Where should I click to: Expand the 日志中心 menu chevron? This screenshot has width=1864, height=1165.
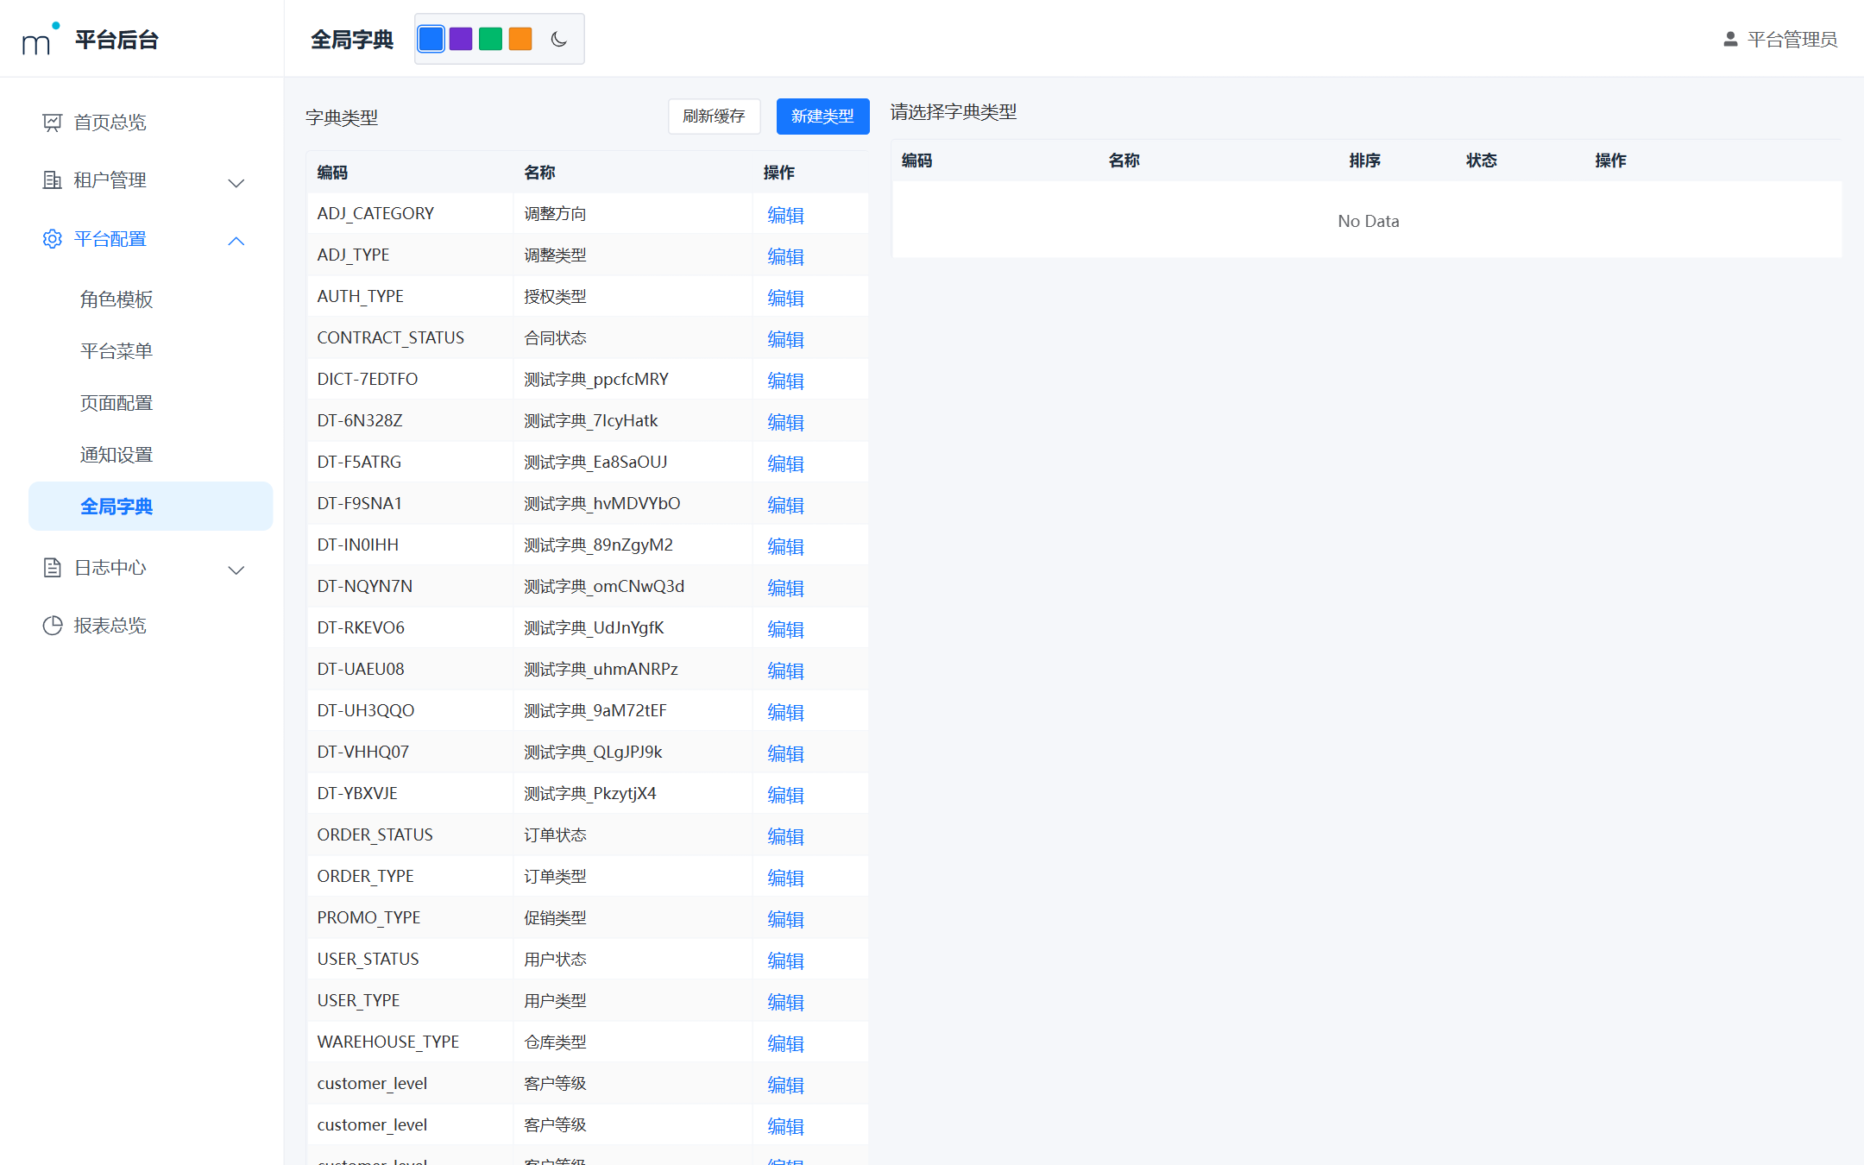236,570
